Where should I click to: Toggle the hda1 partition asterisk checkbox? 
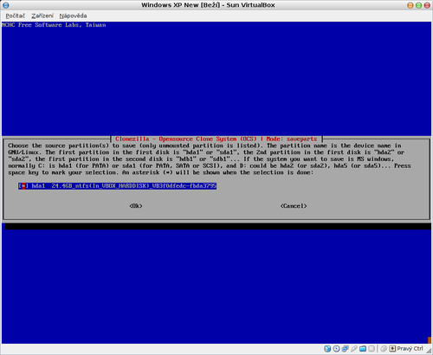tap(23, 186)
